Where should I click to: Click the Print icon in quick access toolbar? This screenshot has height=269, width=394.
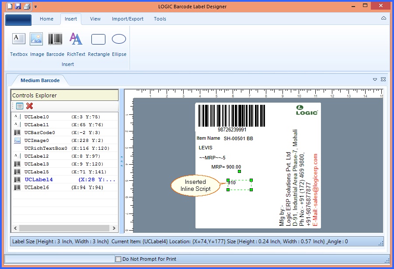[x=27, y=6]
